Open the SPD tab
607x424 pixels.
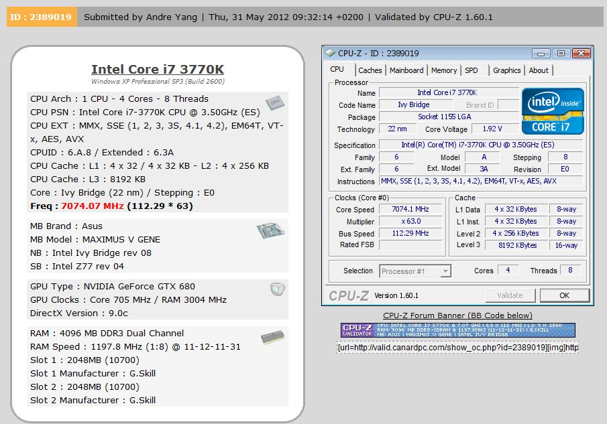[471, 70]
